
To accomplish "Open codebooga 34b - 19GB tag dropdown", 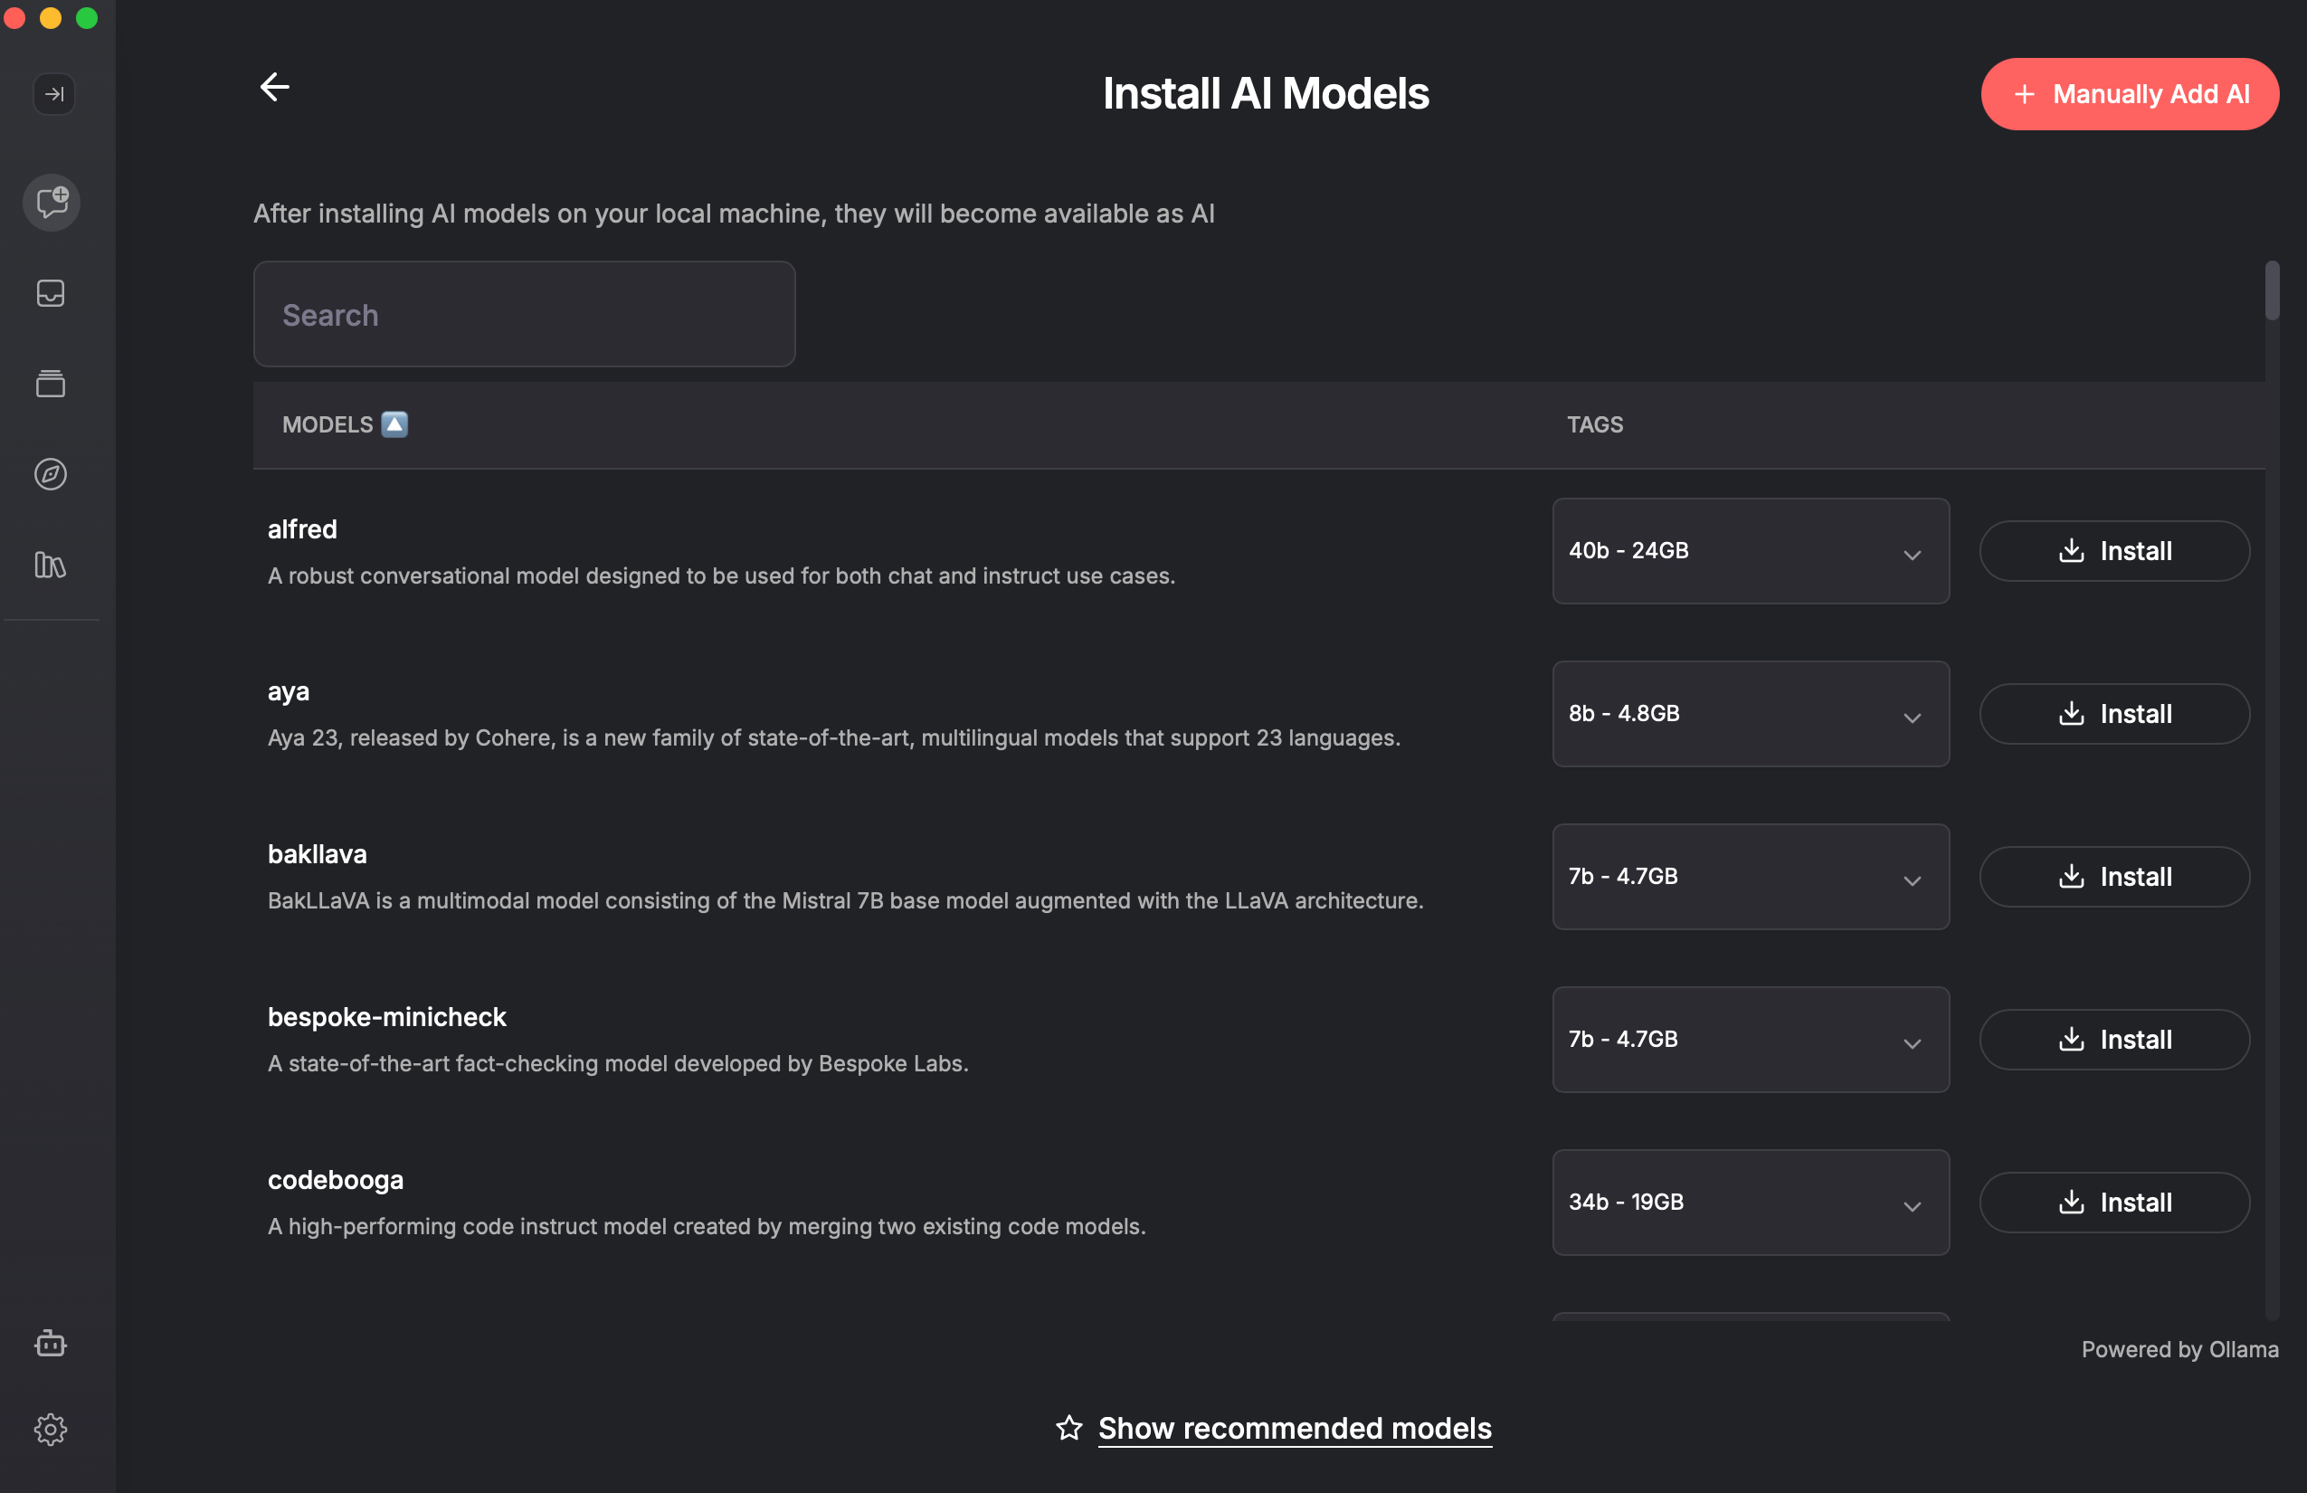I will tap(1750, 1203).
